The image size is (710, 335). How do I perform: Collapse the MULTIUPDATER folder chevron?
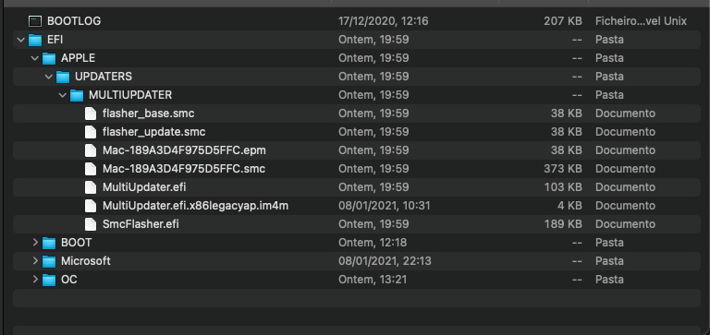click(63, 95)
